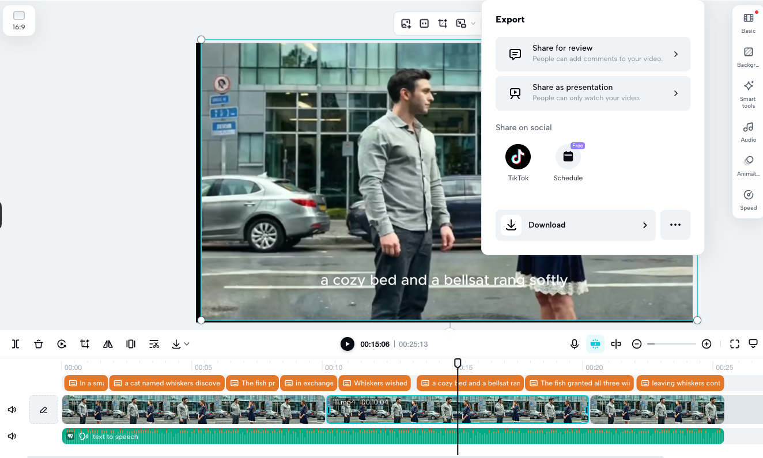Select the Remove and trim (scissors) icon
The width and height of the screenshot is (763, 458).
154,344
